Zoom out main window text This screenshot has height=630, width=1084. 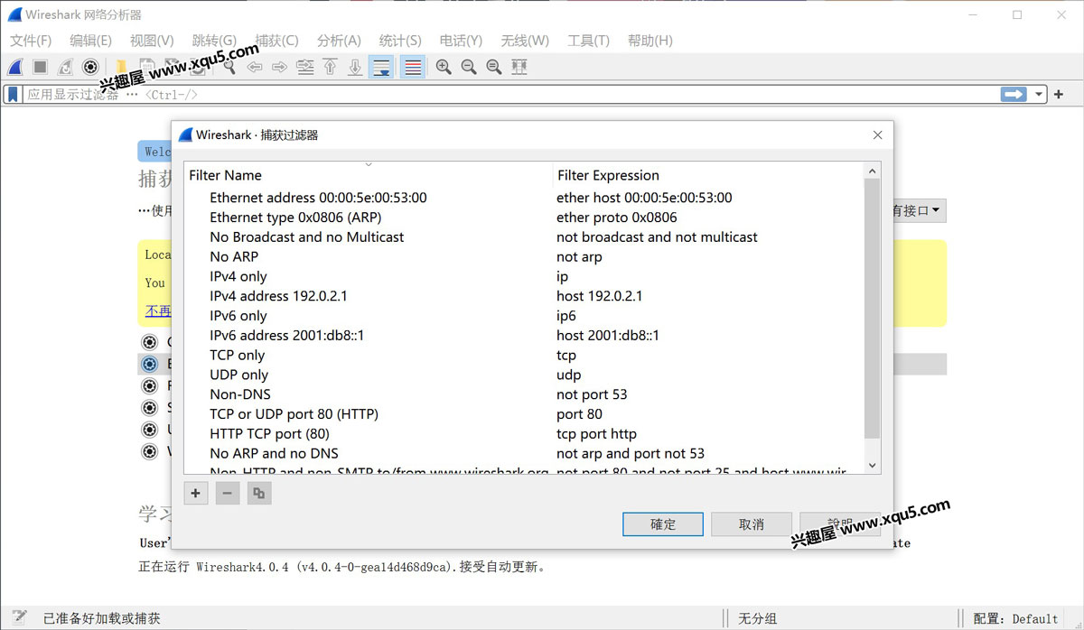[469, 67]
